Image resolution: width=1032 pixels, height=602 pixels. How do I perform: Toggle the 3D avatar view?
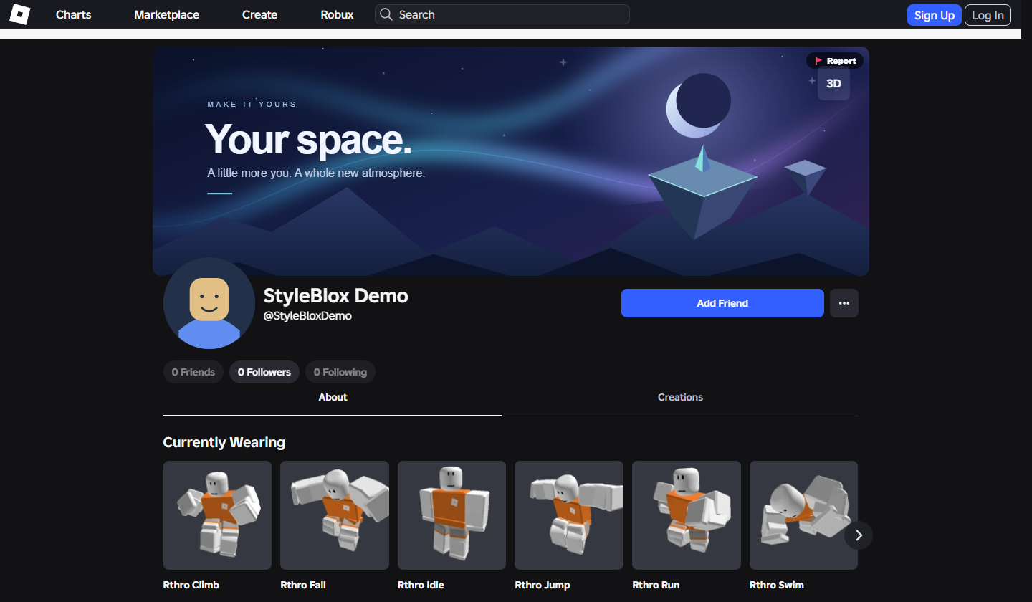[x=833, y=84]
